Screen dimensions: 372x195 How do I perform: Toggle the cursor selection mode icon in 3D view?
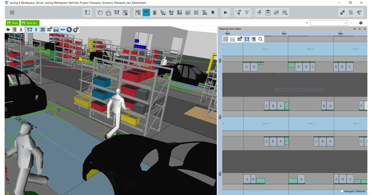(x=69, y=29)
